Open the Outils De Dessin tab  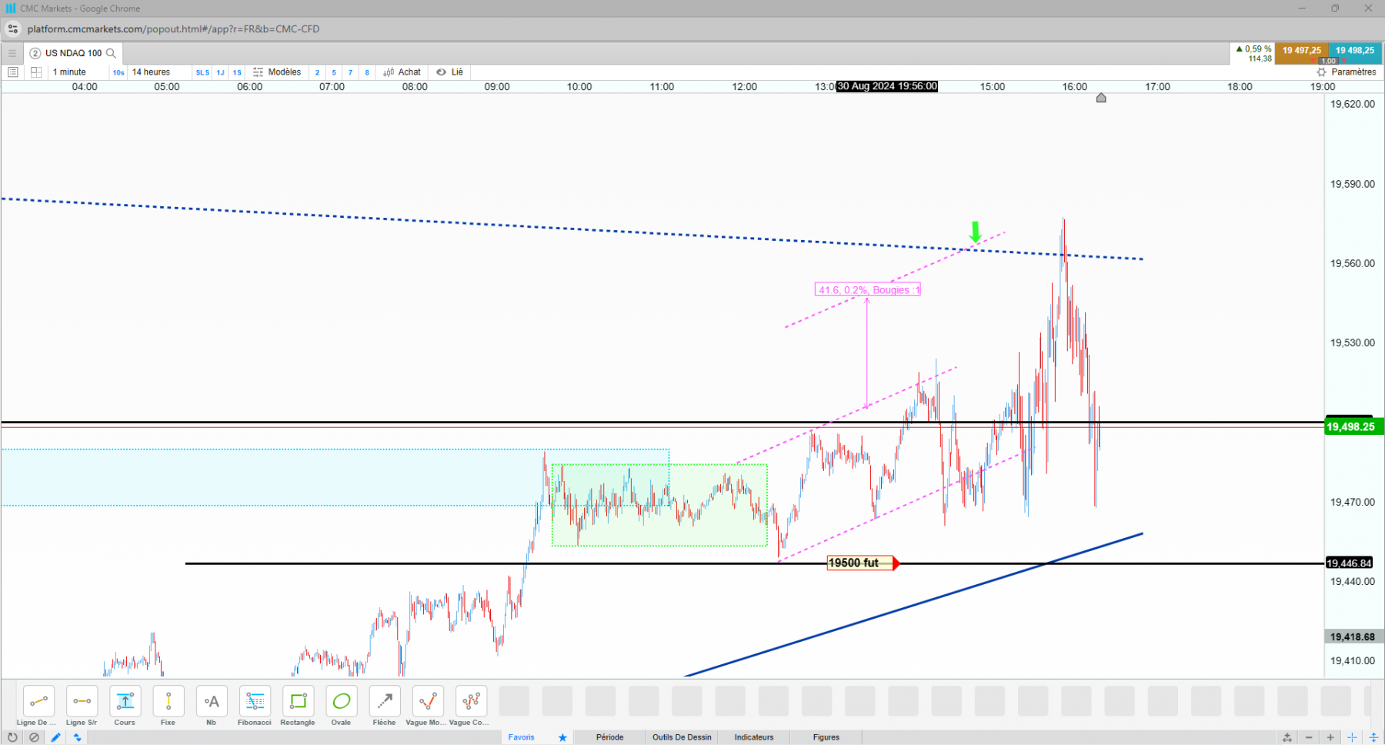[682, 737]
